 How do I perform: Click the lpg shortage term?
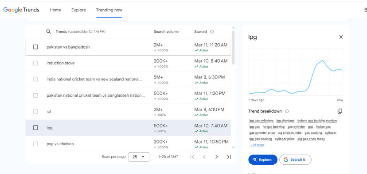coord(285,121)
